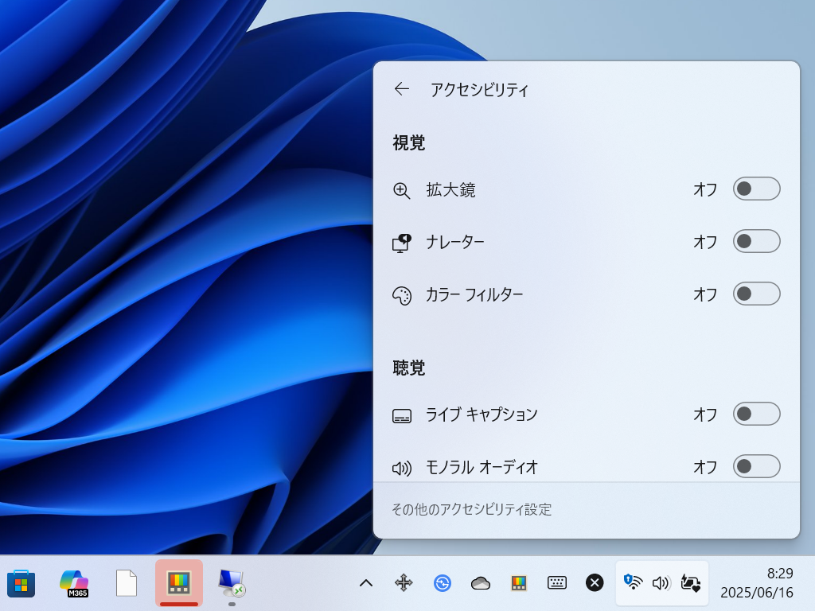The width and height of the screenshot is (815, 611).
Task: Enable the カラー フィルター toggle
Action: pyautogui.click(x=756, y=294)
